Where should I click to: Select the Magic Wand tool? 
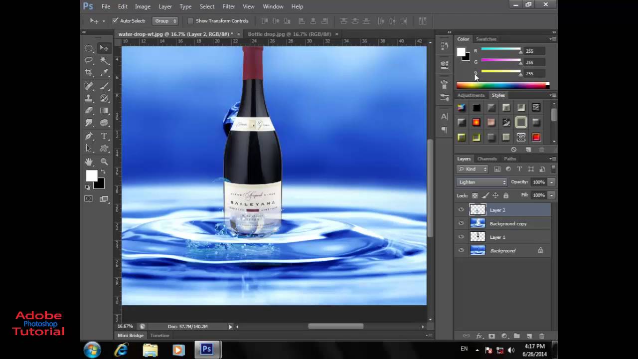pos(104,60)
